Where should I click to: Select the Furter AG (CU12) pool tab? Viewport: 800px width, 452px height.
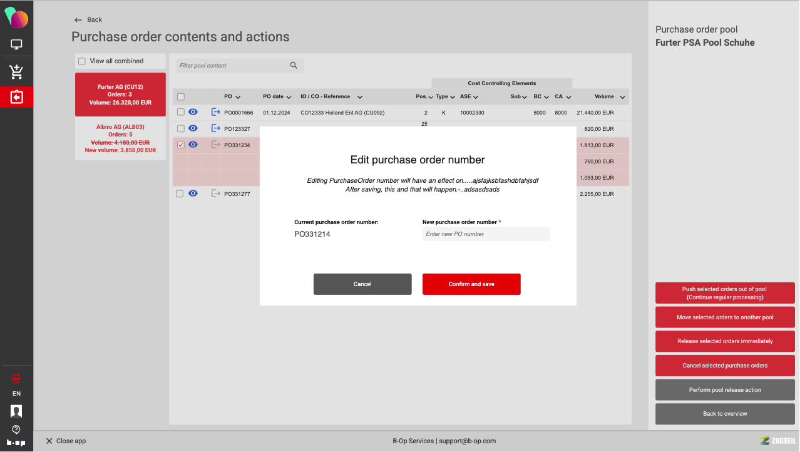point(120,95)
